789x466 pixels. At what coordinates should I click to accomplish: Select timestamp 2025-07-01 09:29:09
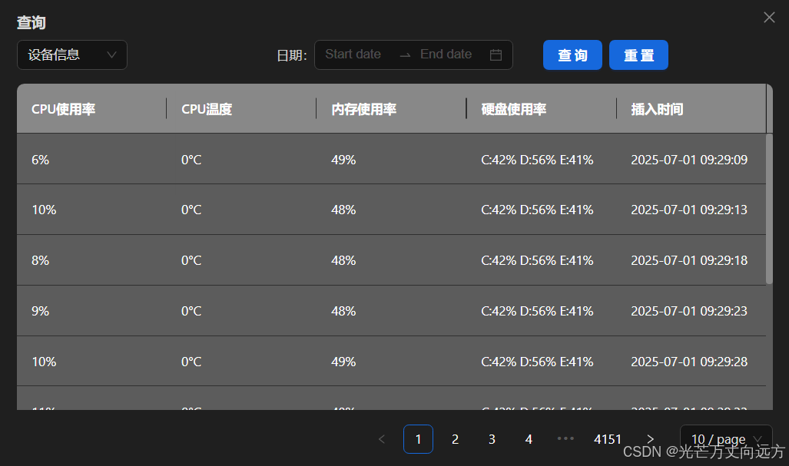pyautogui.click(x=689, y=160)
